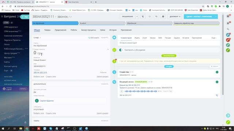The width and height of the screenshot is (234, 131).
Task: Click the lead created info timeline icon
Action: click(x=114, y=72)
